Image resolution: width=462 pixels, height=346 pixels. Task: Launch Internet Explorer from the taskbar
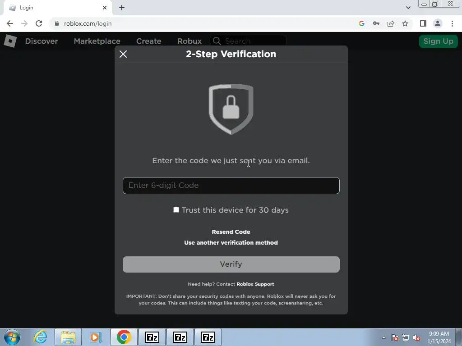pyautogui.click(x=40, y=337)
